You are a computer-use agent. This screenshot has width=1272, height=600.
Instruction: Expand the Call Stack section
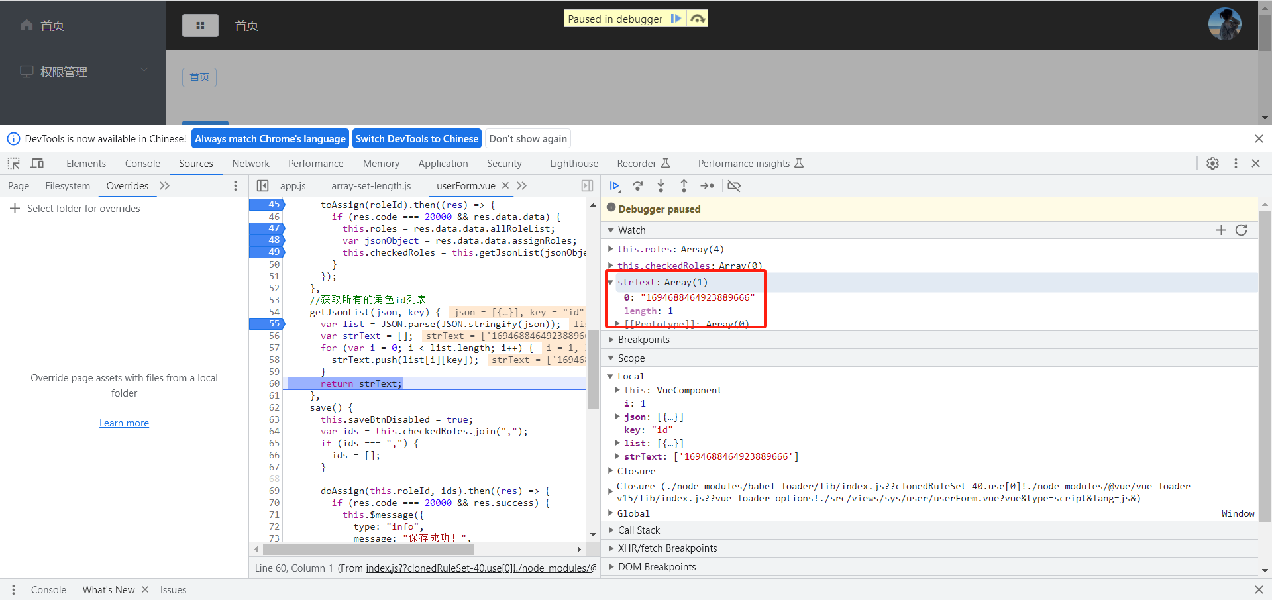click(639, 530)
